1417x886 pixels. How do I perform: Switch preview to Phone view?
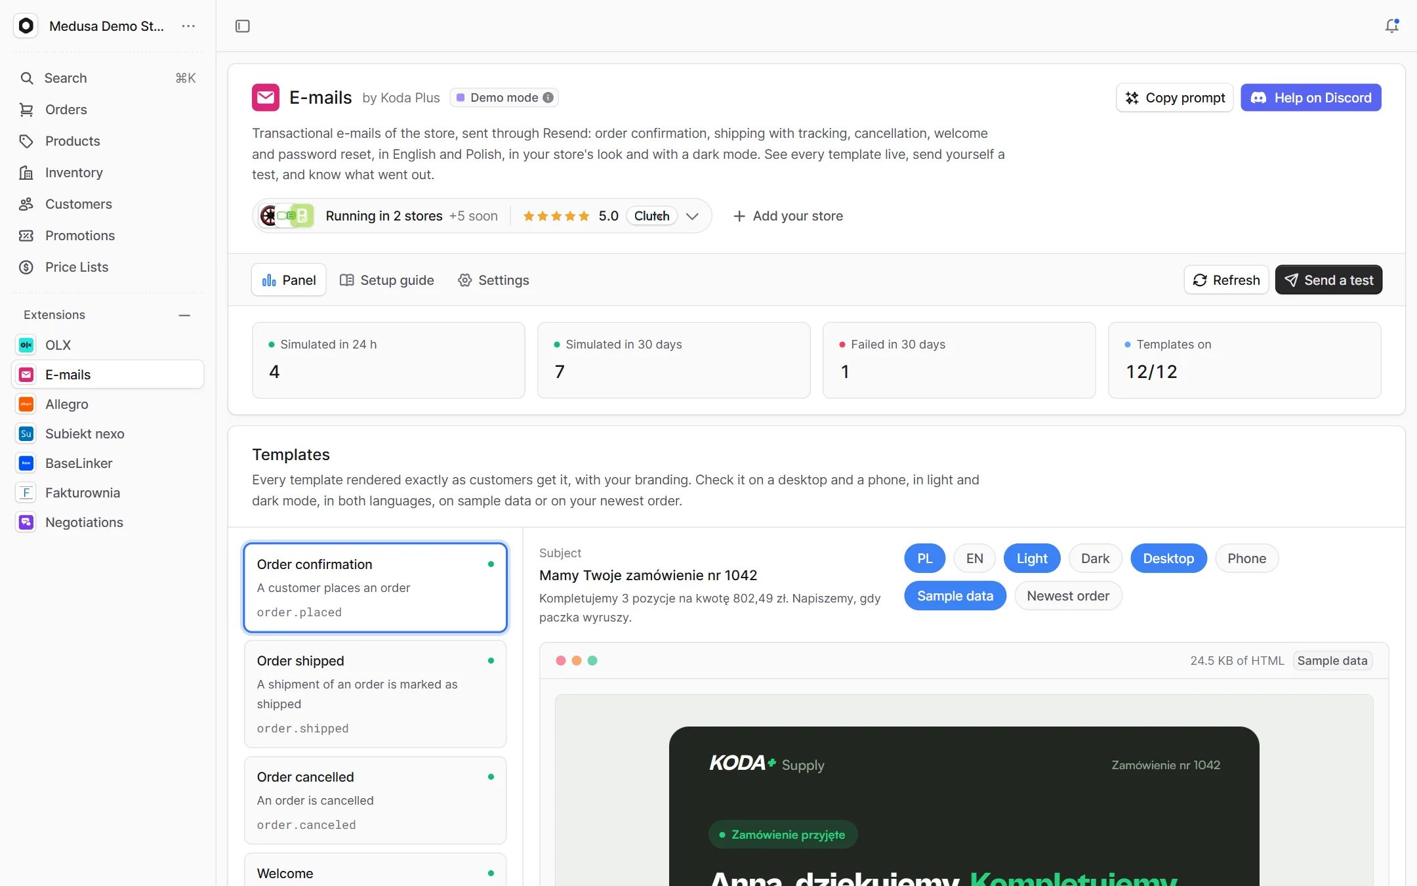pos(1246,559)
